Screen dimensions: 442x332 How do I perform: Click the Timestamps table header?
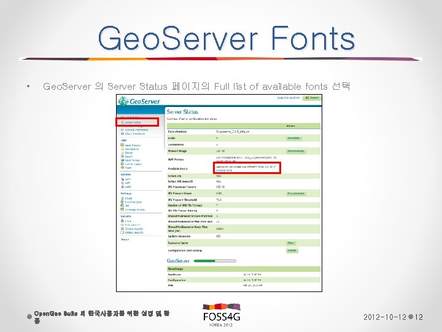coord(176,269)
